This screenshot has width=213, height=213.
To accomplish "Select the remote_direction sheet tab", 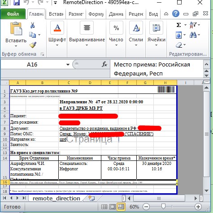I will click(x=57, y=198).
